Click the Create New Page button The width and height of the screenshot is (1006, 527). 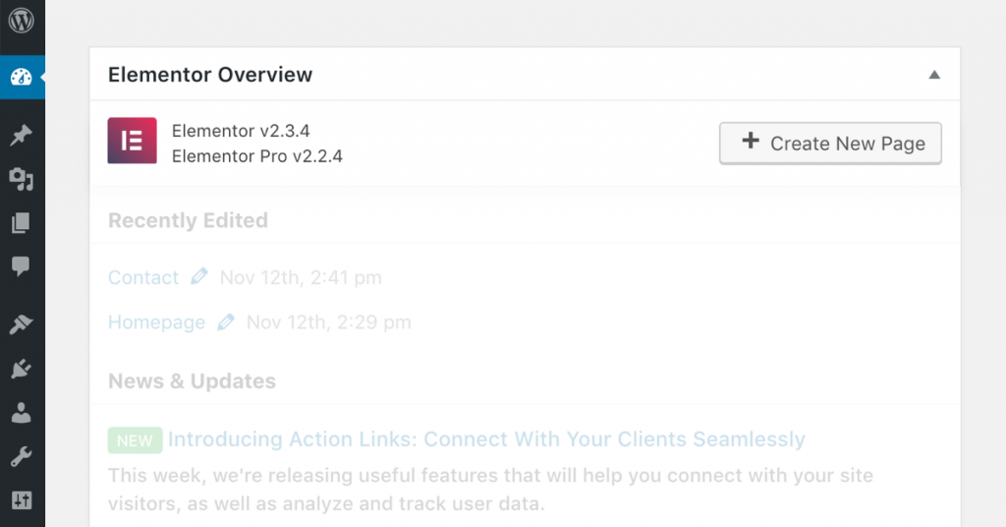830,143
